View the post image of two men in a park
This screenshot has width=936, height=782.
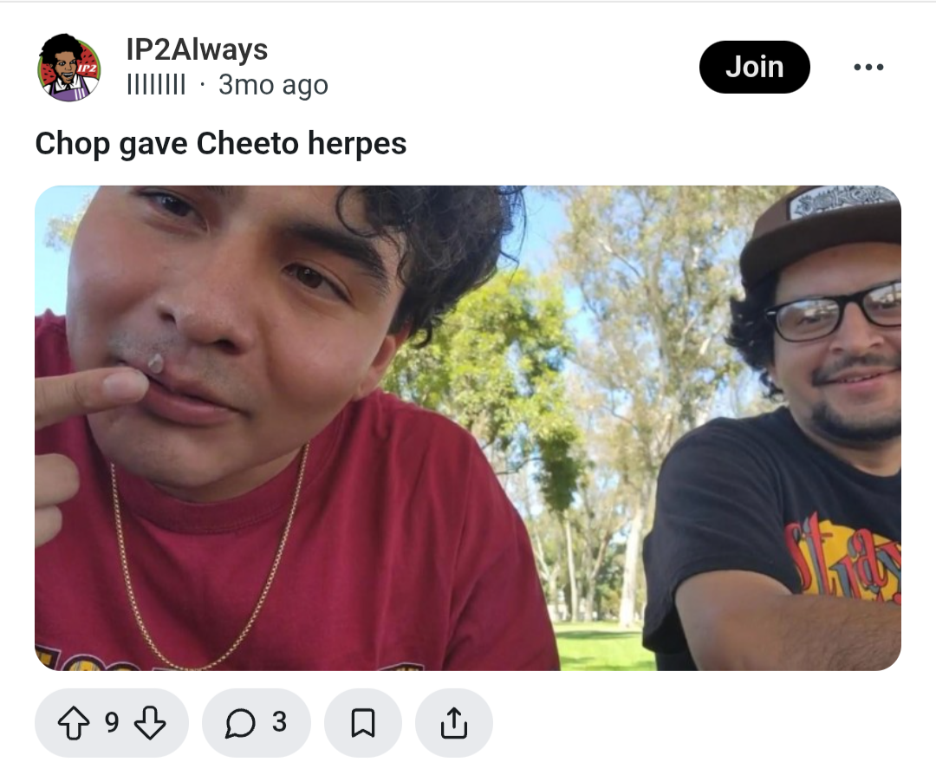click(x=468, y=428)
